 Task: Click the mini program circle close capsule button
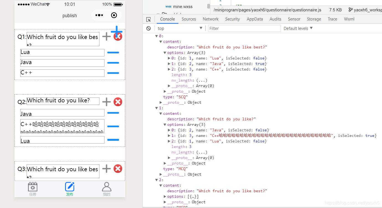[114, 15]
